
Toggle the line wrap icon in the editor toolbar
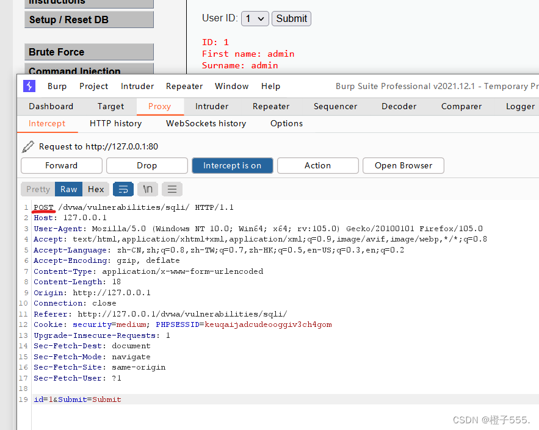coord(123,189)
